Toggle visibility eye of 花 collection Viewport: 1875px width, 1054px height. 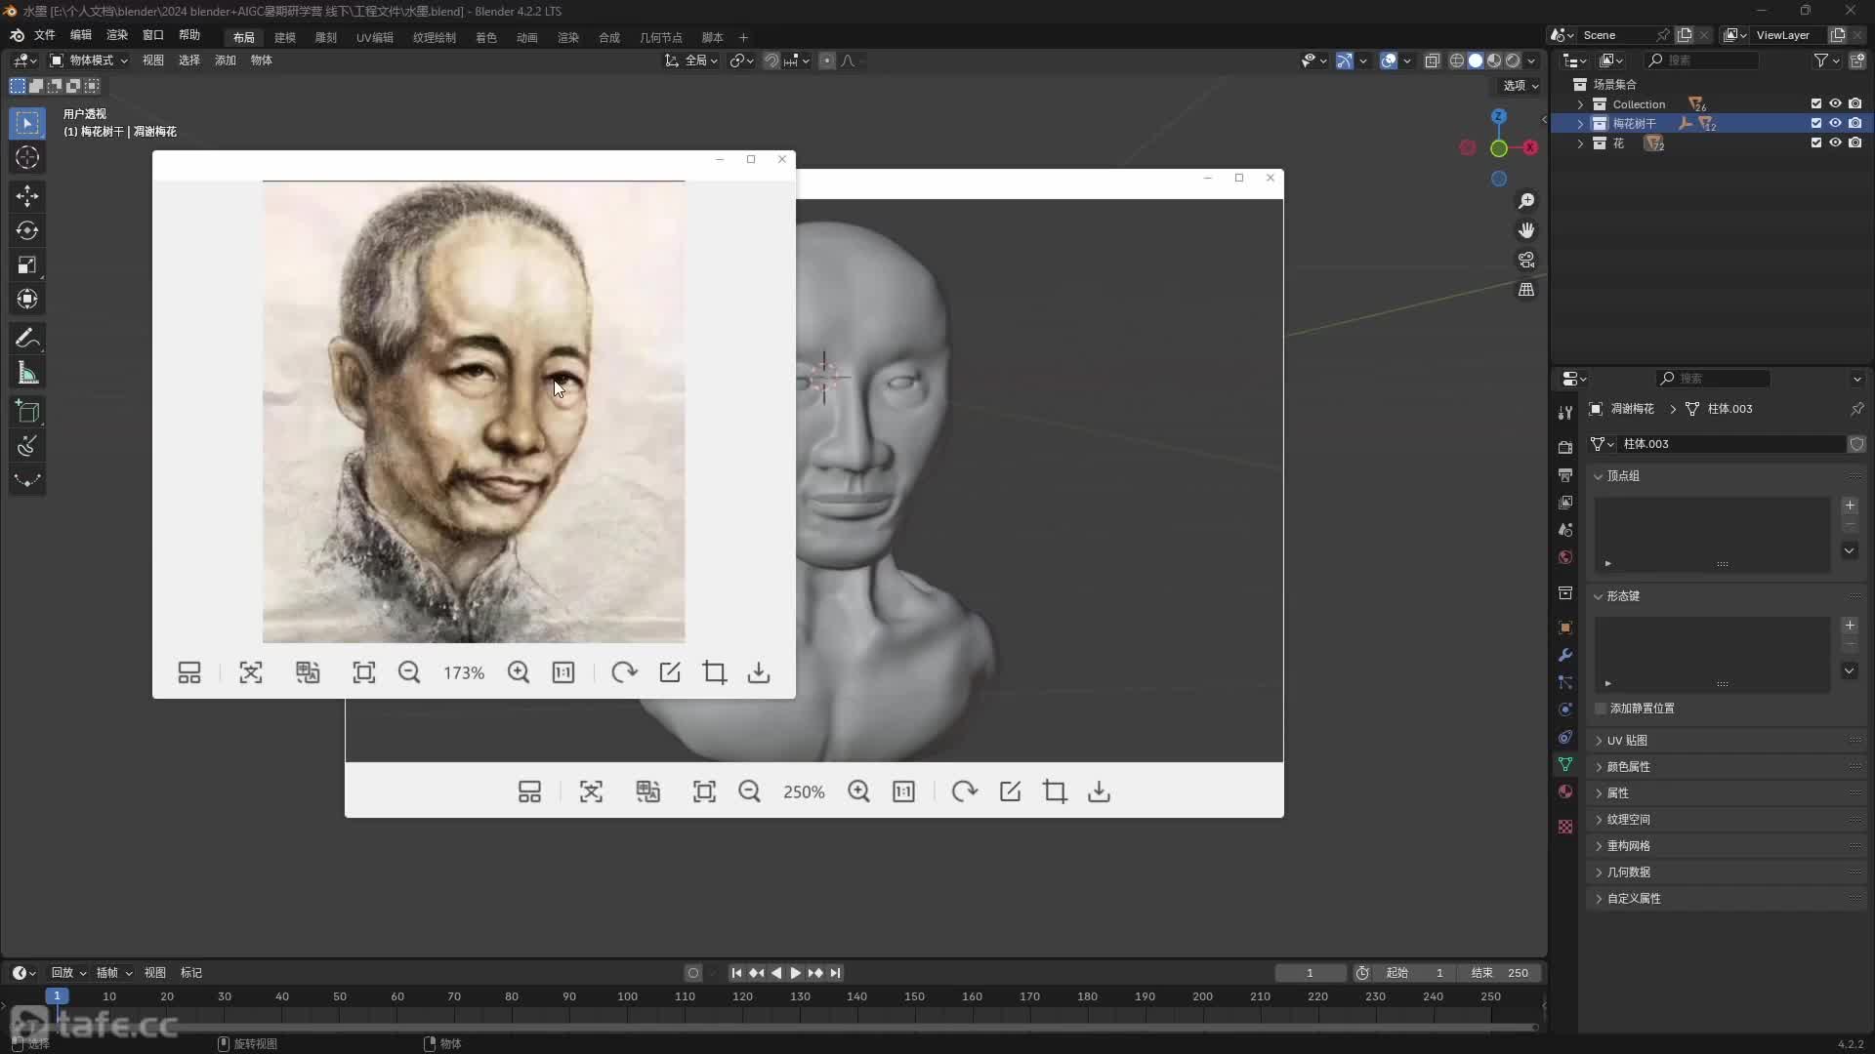[x=1835, y=143]
